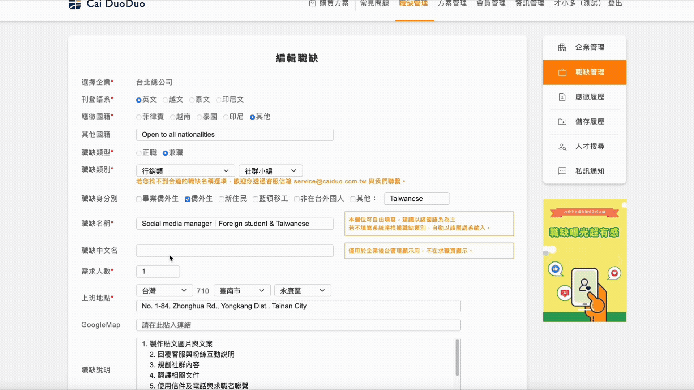Click the Cai DuoDuo logo icon
694x390 pixels.
(74, 5)
